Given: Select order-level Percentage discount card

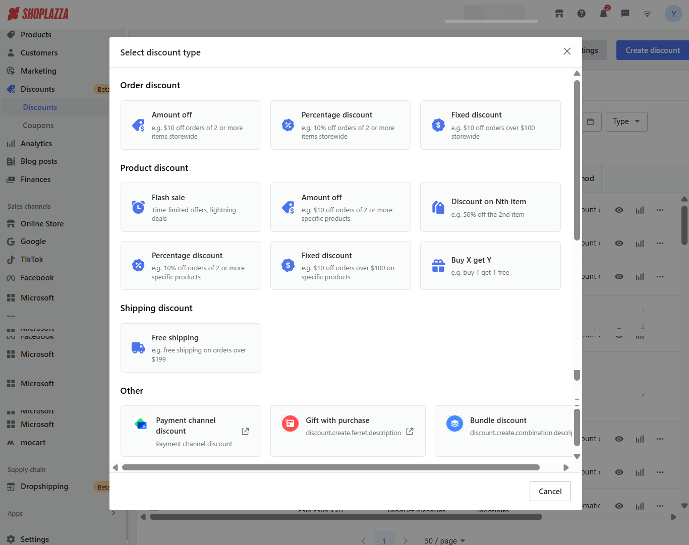Looking at the screenshot, I should click(x=340, y=125).
